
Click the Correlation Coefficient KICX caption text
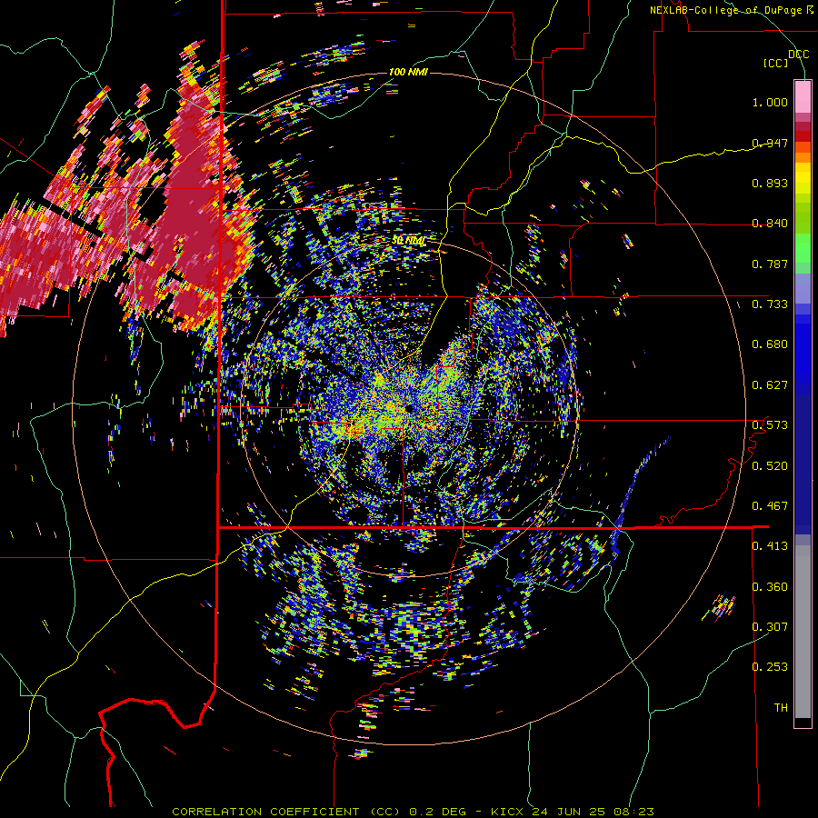tap(413, 812)
